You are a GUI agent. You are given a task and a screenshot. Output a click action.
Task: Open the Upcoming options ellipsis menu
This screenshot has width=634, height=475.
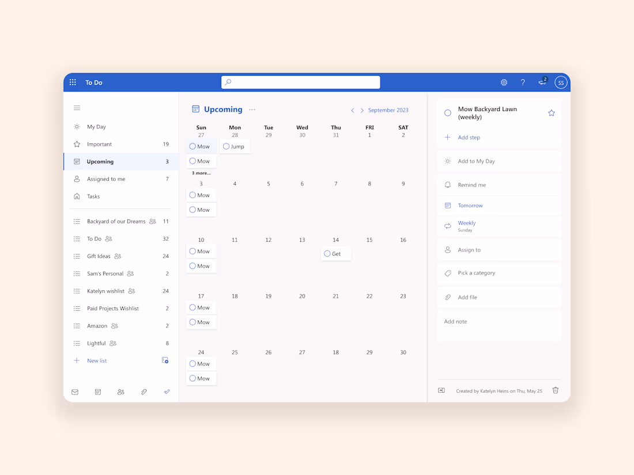click(252, 109)
